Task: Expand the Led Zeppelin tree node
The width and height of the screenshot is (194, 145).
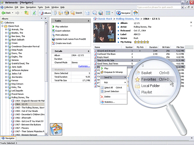Action: [6, 91]
